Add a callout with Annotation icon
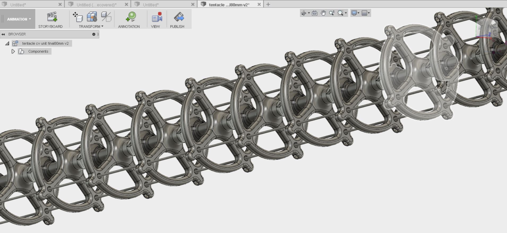The width and height of the screenshot is (507, 233). (x=131, y=17)
